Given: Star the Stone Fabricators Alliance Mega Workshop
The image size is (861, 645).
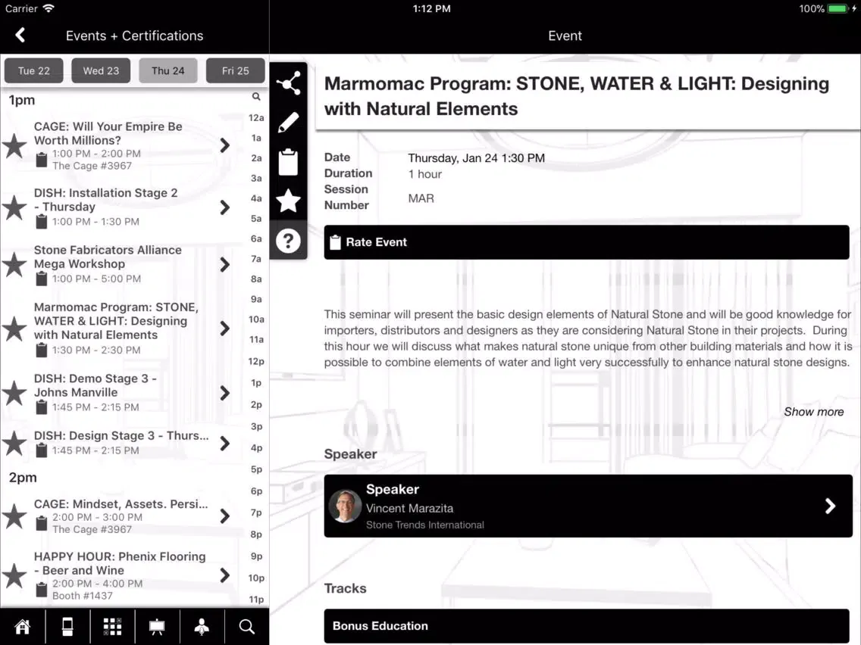Looking at the screenshot, I should pos(14,264).
